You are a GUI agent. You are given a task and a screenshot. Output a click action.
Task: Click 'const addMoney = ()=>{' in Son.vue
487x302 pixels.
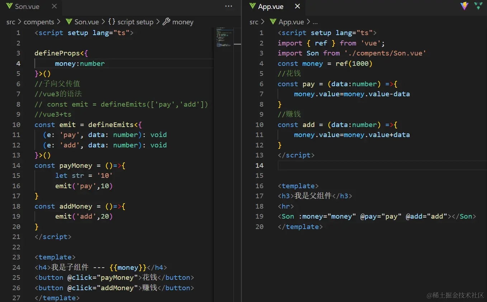click(80, 206)
